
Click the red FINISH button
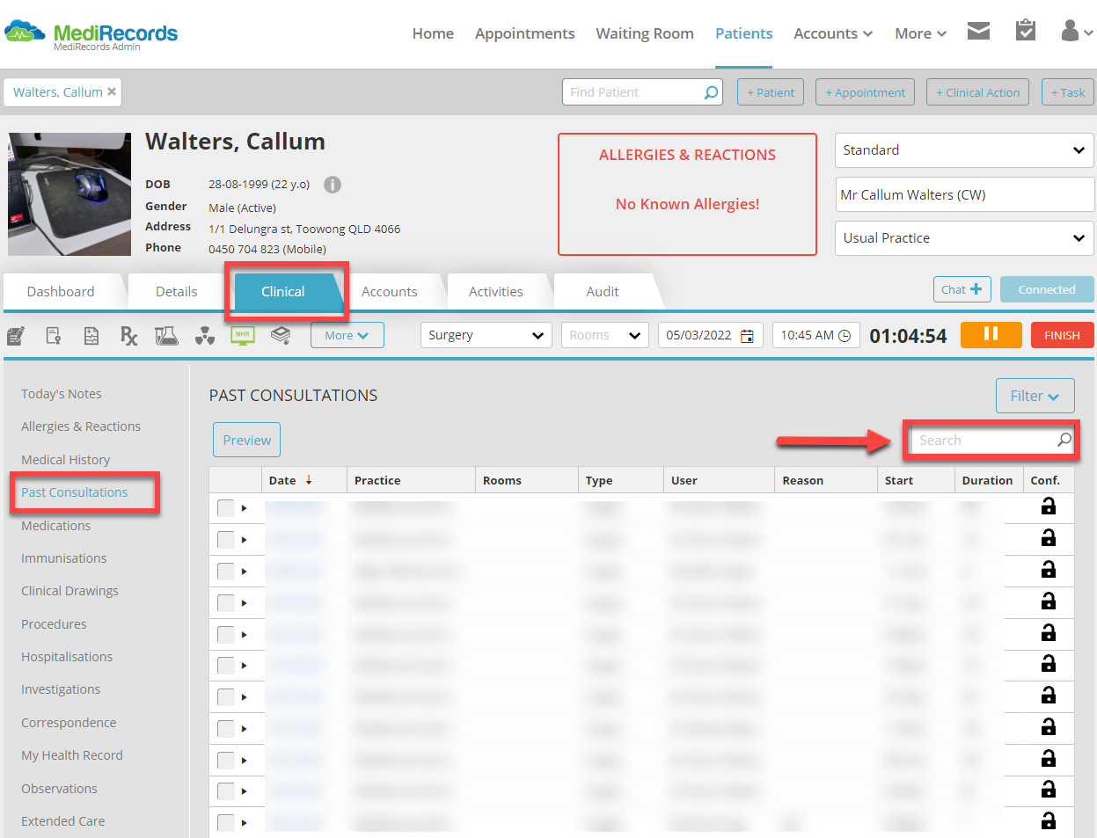click(1062, 335)
